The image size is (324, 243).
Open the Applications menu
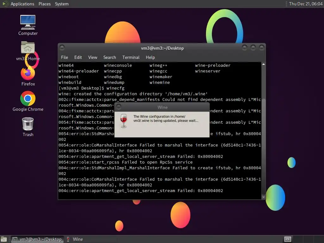pyautogui.click(x=22, y=4)
